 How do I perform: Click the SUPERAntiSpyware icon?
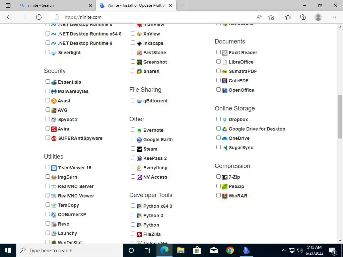(x=54, y=138)
